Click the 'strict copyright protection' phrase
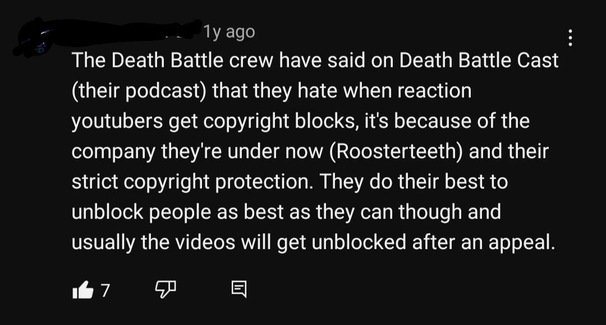Screen dimensions: 606x325 (x=192, y=182)
